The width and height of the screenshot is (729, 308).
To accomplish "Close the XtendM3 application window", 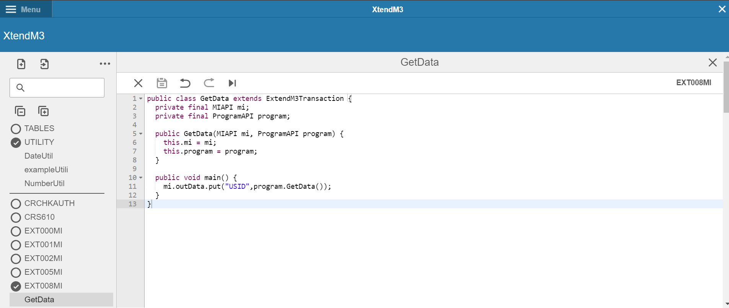I will 722,9.
